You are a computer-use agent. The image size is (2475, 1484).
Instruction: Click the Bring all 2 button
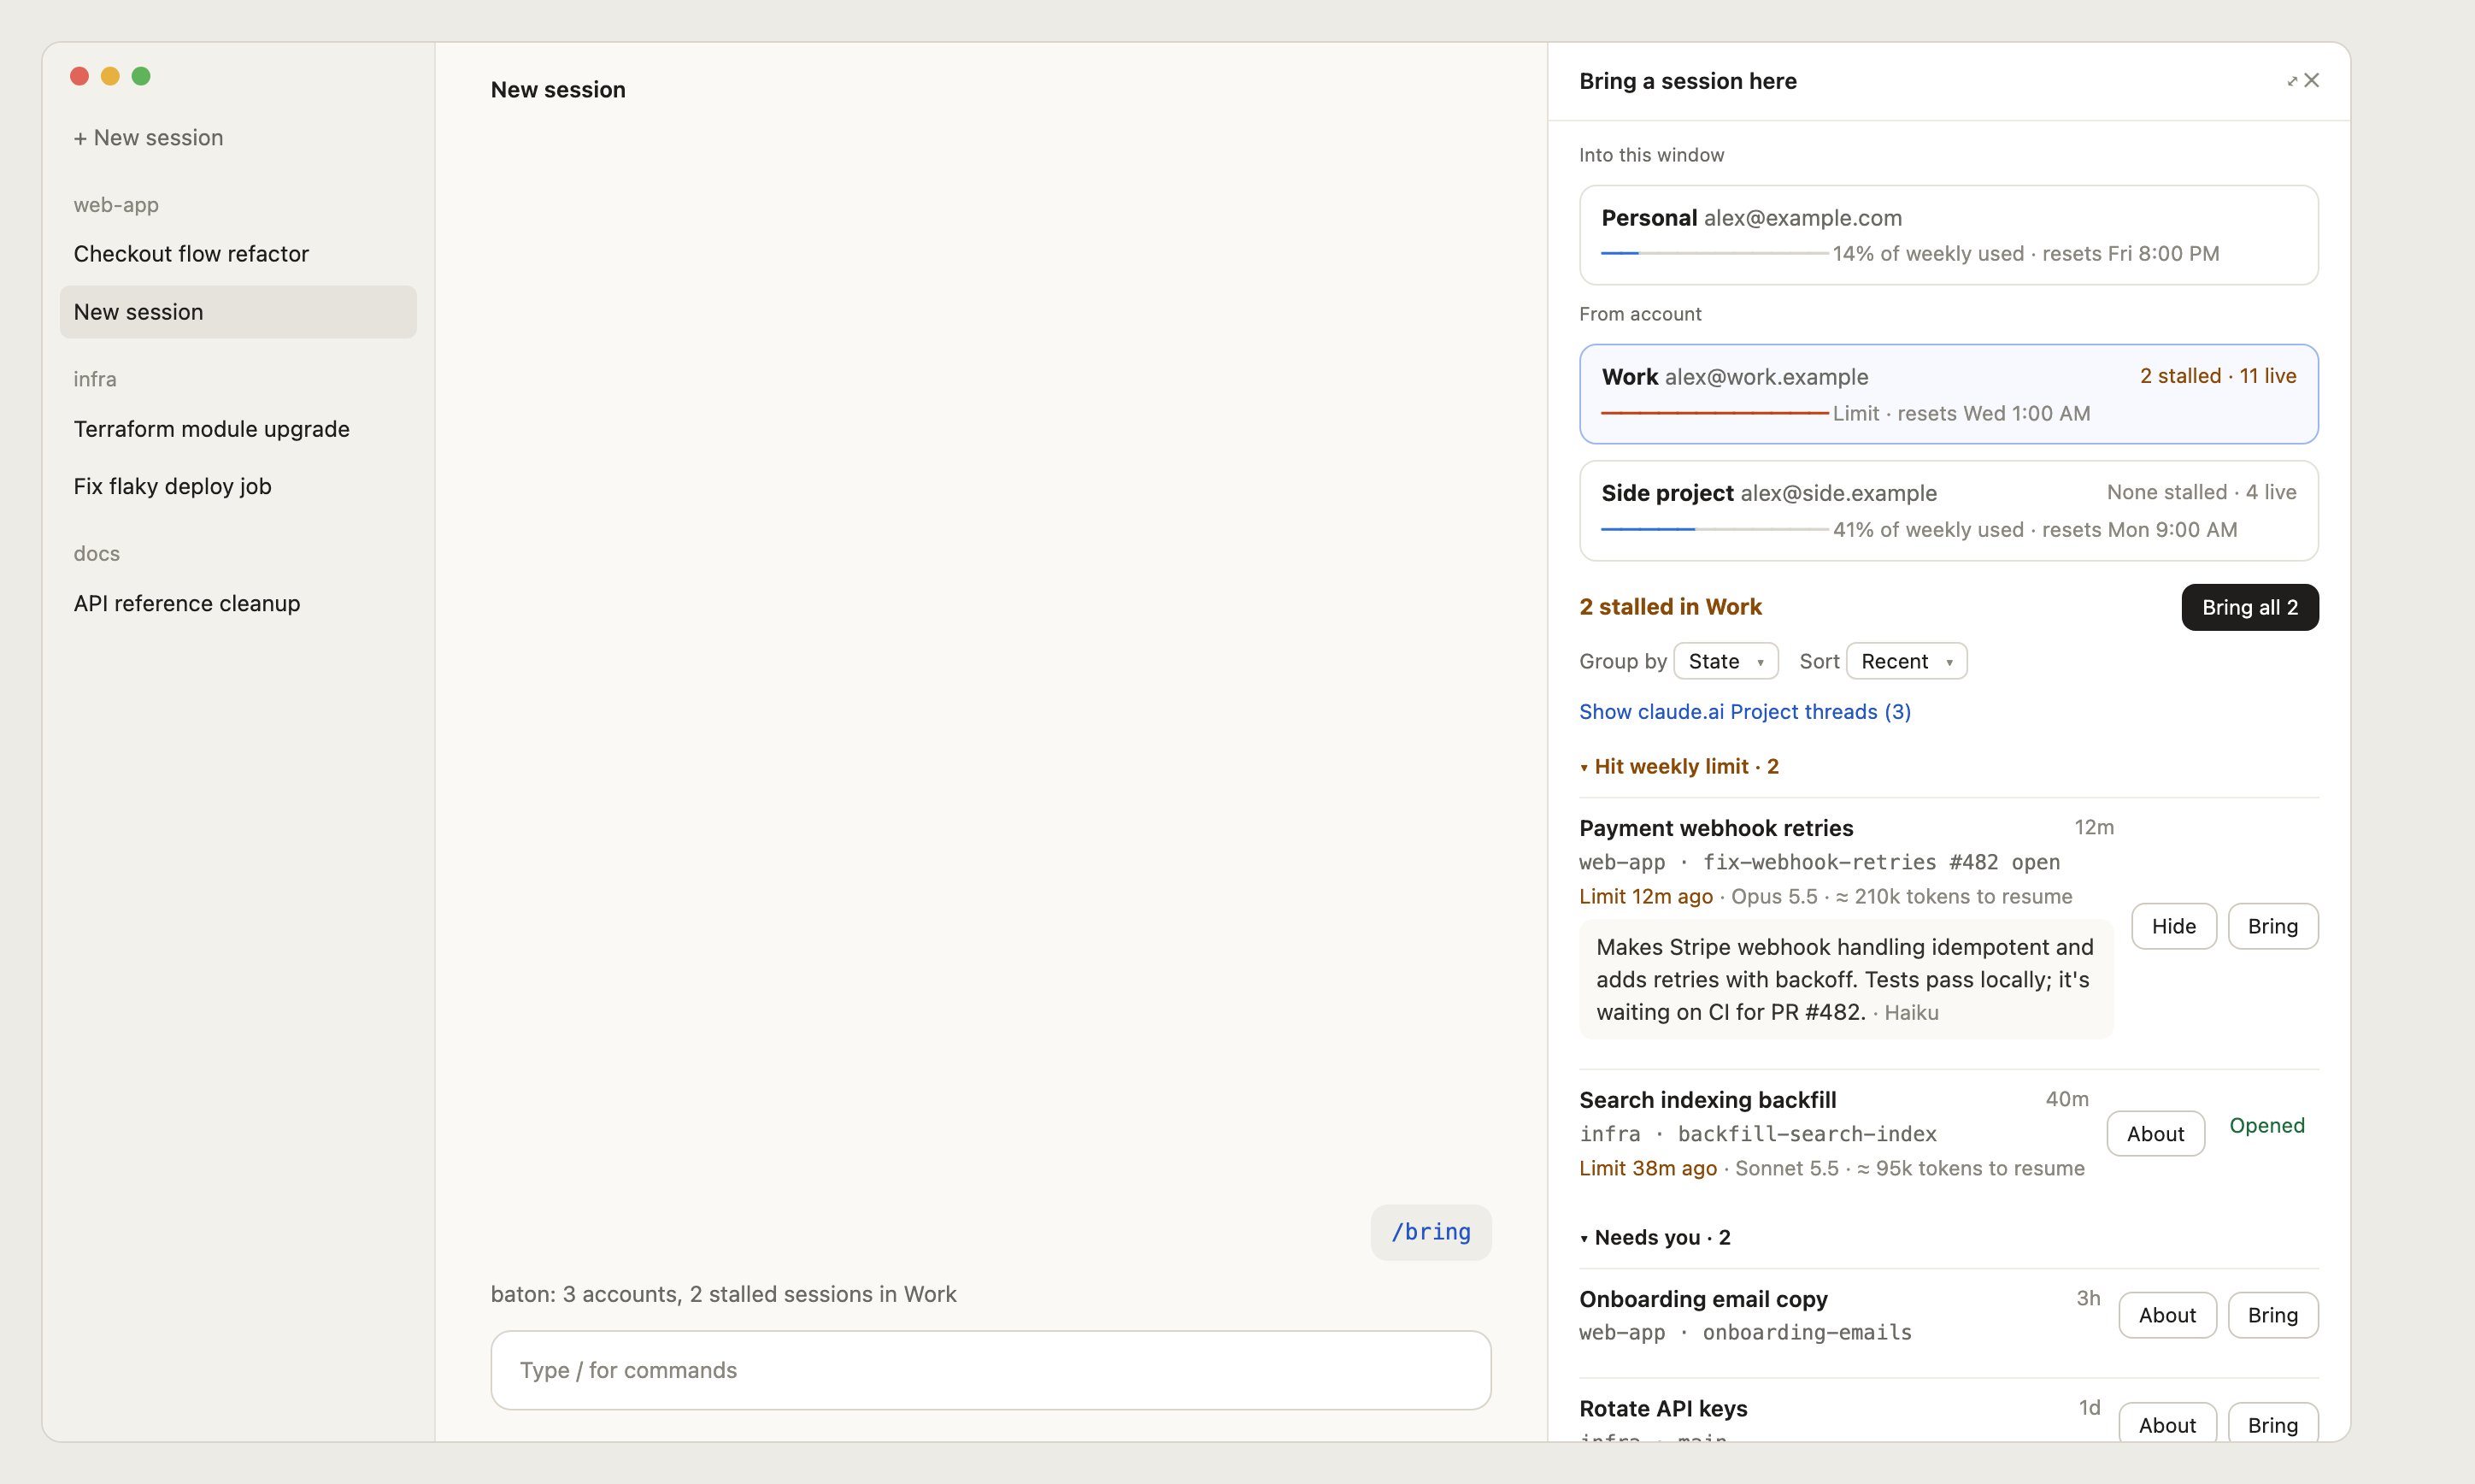[2250, 607]
